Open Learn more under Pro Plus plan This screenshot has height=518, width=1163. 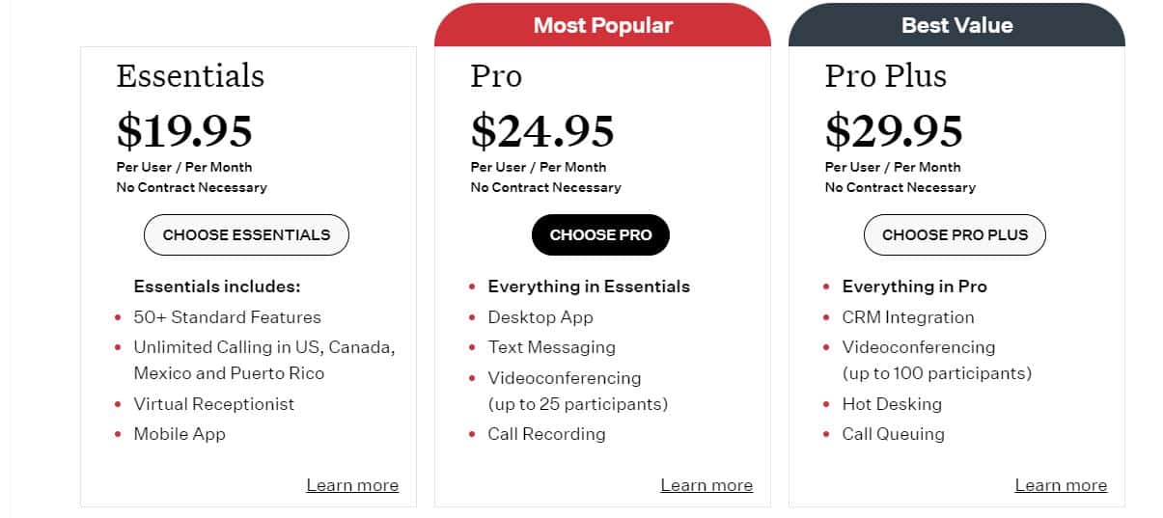[x=1061, y=485]
